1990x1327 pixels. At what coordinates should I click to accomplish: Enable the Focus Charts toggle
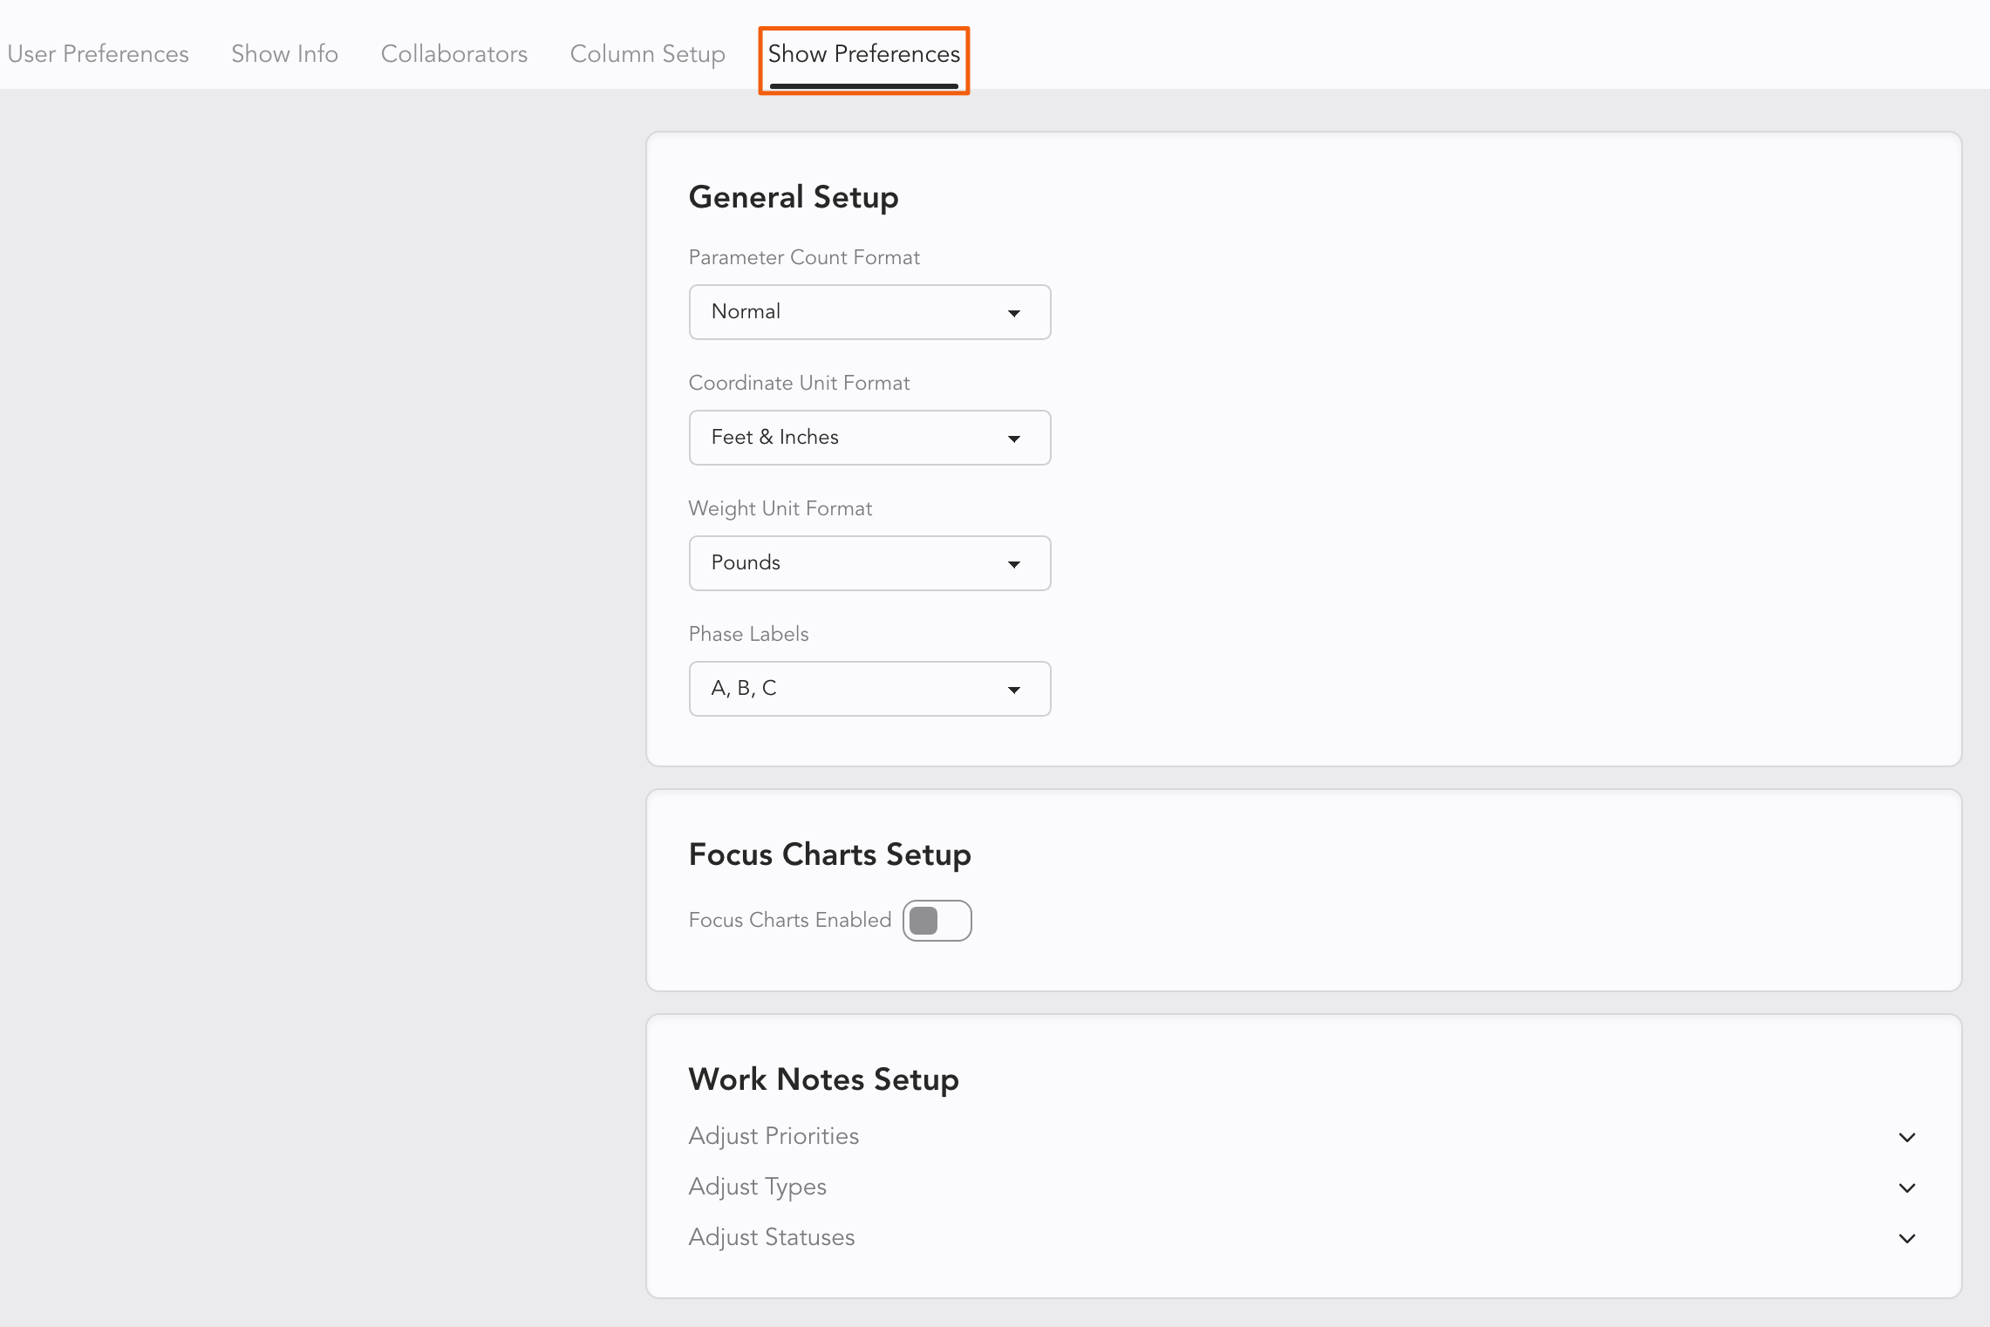[937, 921]
